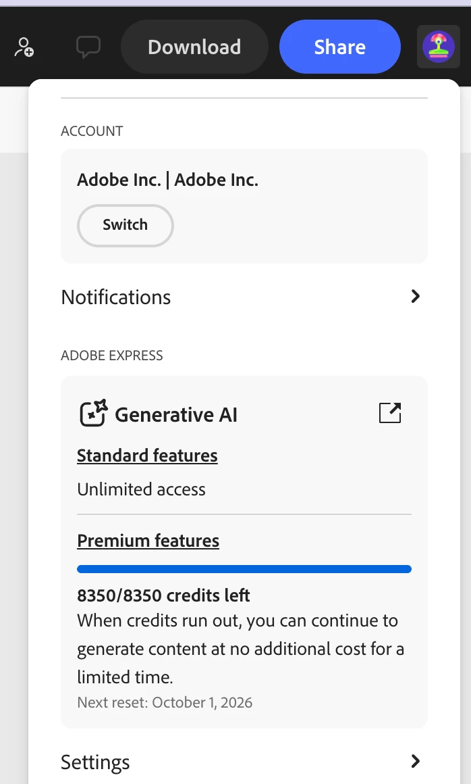Image resolution: width=471 pixels, height=784 pixels.
Task: Click the 8350/8350 credits left text
Action: point(163,595)
